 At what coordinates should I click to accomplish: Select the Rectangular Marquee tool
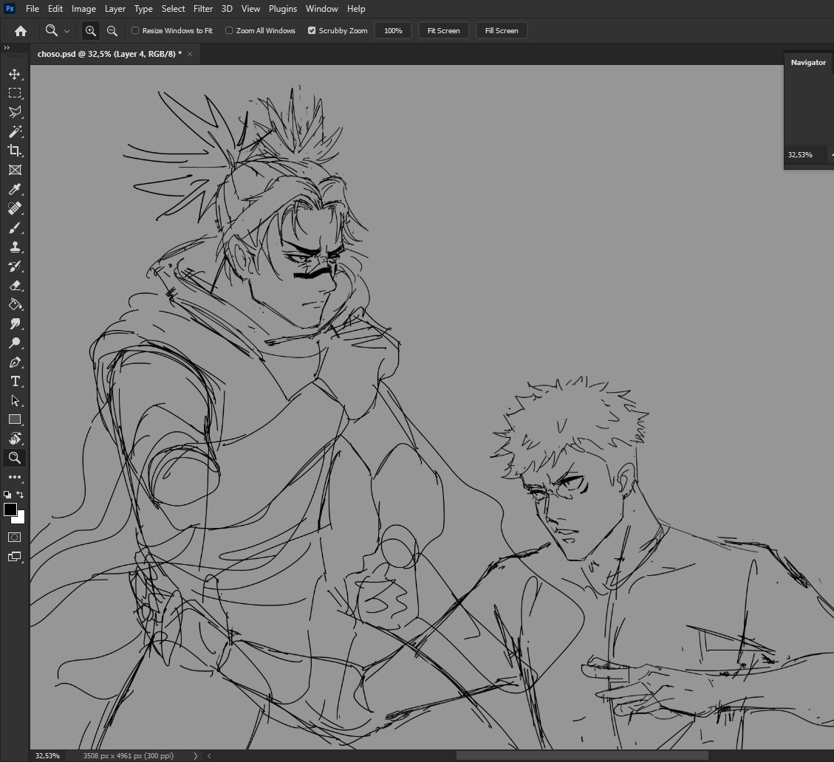(x=15, y=93)
